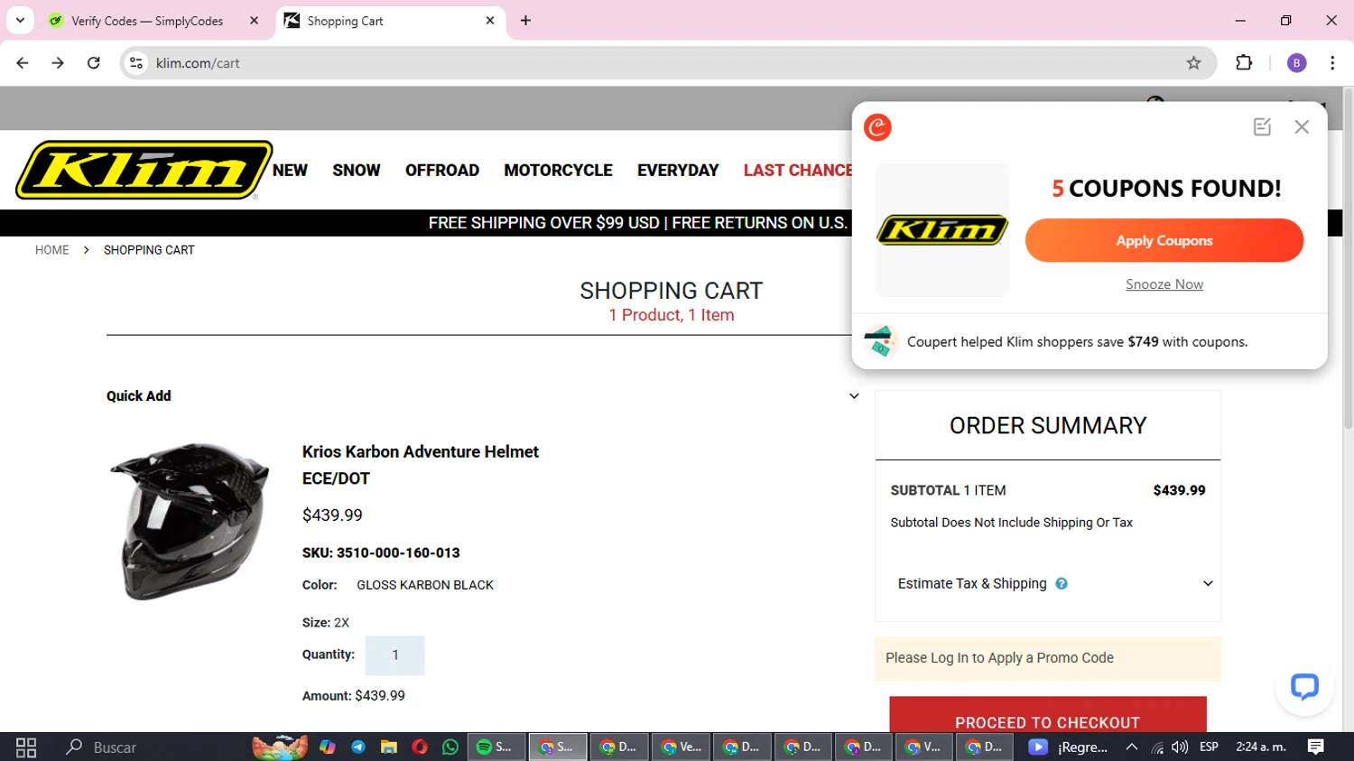The width and height of the screenshot is (1354, 761).
Task: Click the quantity input field
Action: click(394, 655)
